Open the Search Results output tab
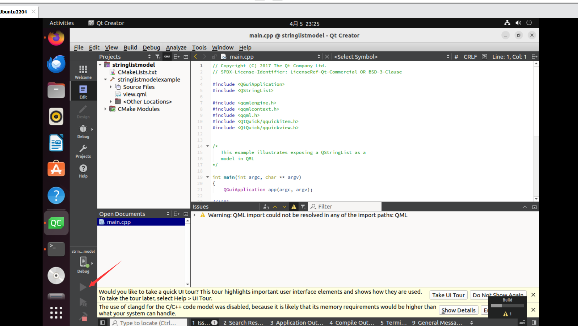The width and height of the screenshot is (578, 326). [x=244, y=322]
